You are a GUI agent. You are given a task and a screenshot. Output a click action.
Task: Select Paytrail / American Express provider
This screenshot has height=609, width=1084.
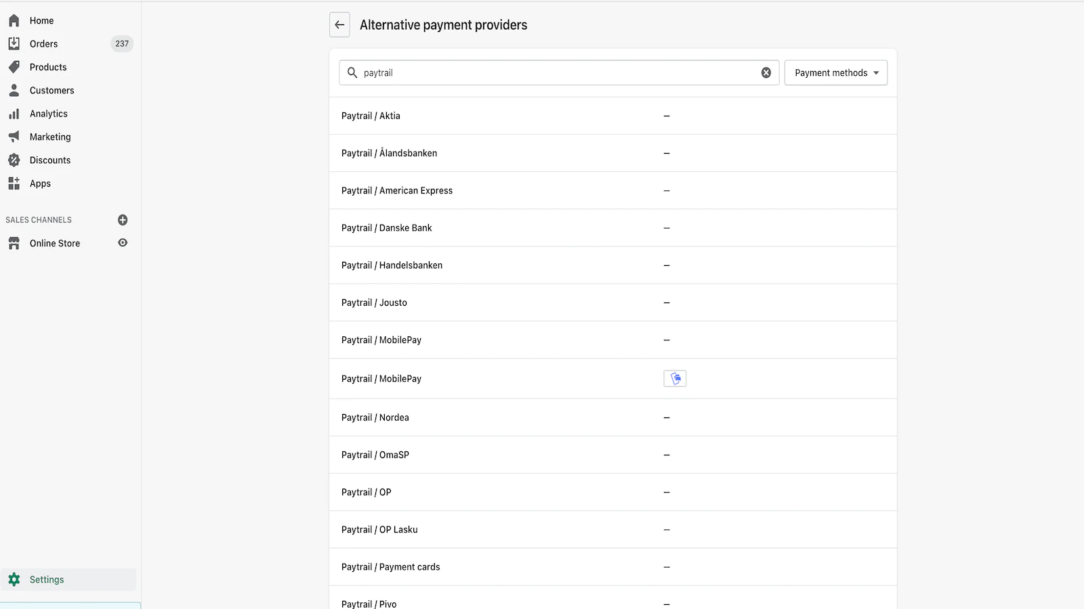click(x=613, y=190)
